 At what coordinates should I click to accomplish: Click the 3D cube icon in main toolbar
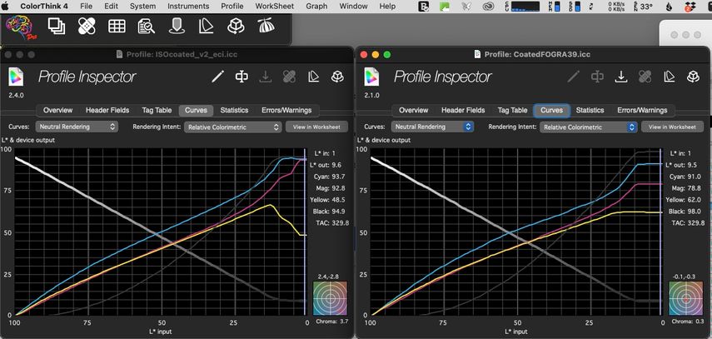coord(237,27)
